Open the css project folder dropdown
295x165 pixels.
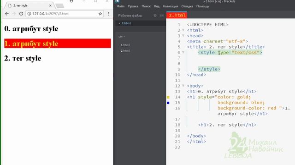[x=122, y=37]
